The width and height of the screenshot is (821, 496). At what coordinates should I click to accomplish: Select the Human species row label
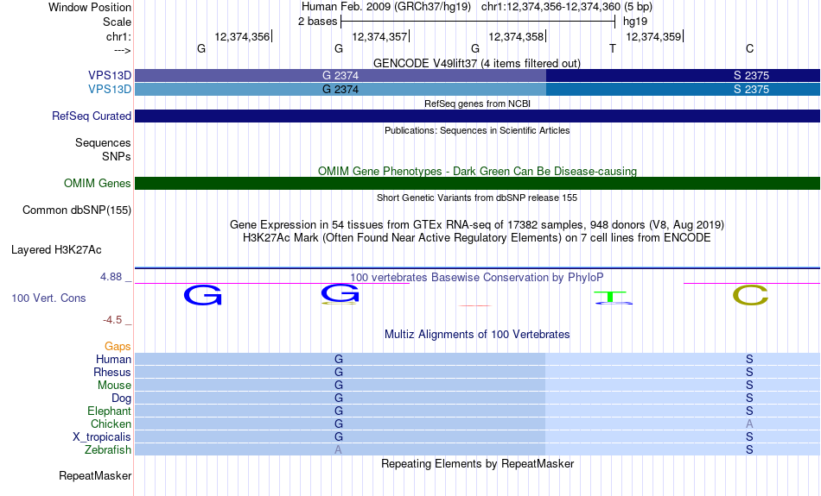click(x=113, y=359)
